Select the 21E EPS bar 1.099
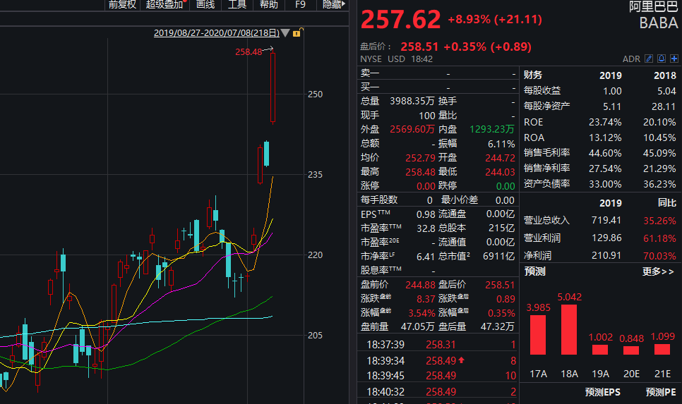 point(662,349)
